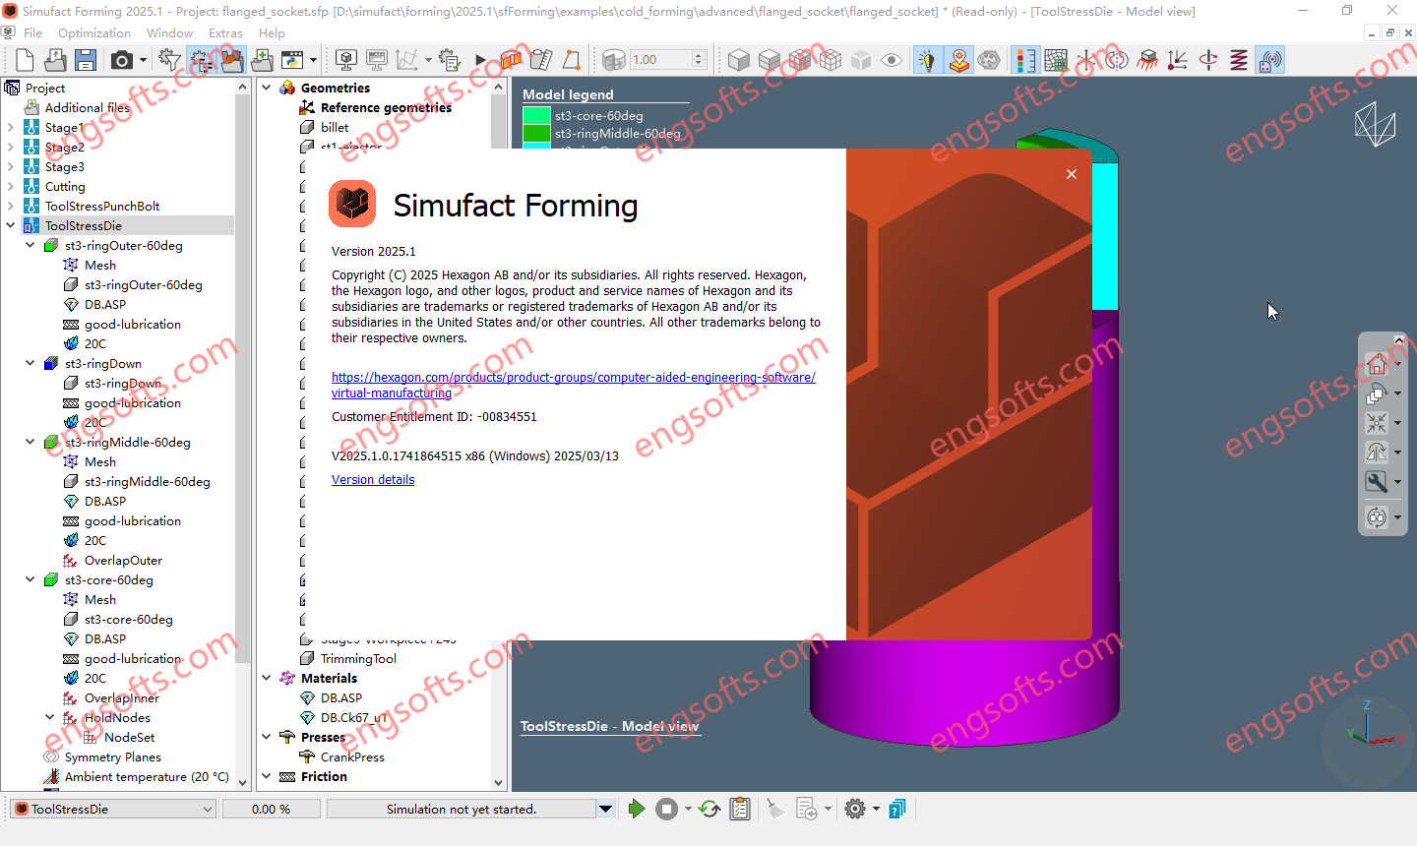Open the Optimization menu

tap(94, 32)
